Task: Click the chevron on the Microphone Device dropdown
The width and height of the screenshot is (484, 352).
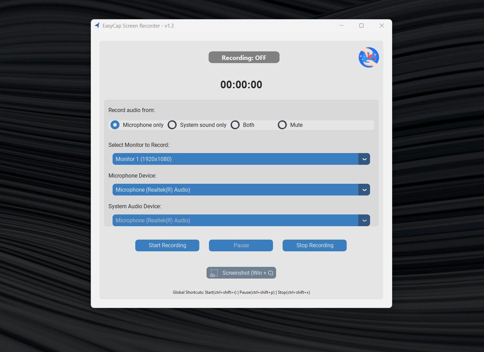Action: pos(364,190)
